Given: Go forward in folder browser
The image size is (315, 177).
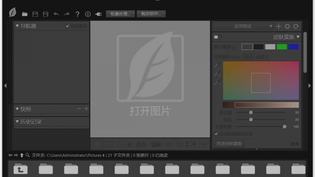Looking at the screenshot, I should tap(16, 155).
